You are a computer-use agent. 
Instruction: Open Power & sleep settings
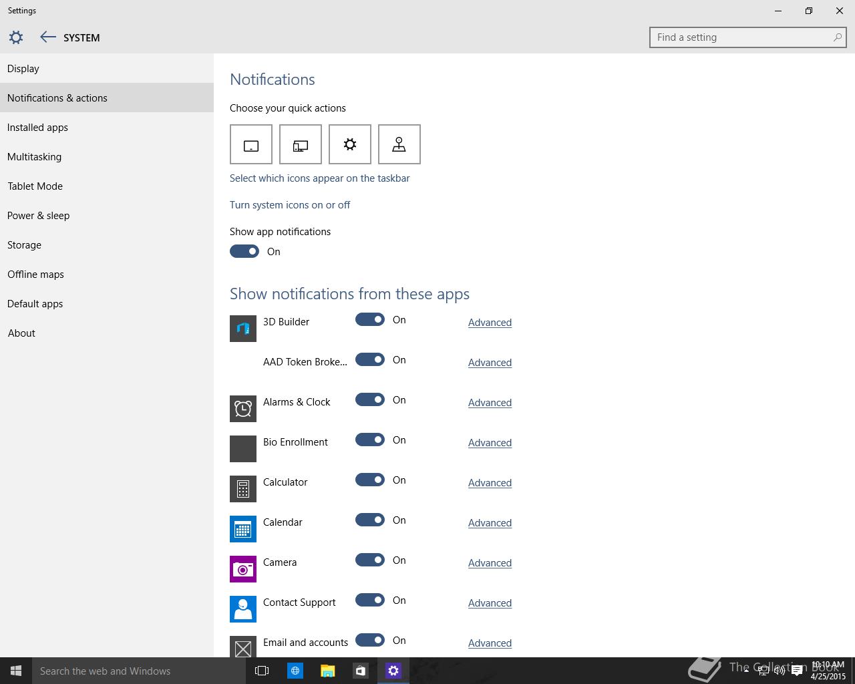(x=107, y=215)
